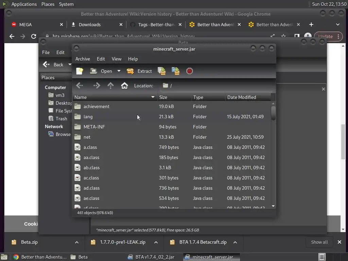Switch to Downloads Chrome tab
348x261 pixels.
[x=96, y=24]
